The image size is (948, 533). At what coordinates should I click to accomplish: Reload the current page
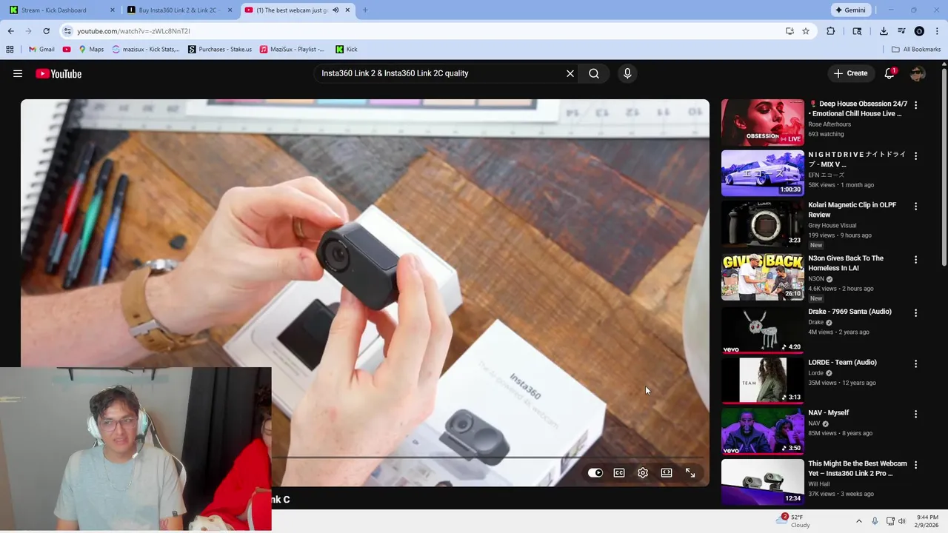click(47, 31)
